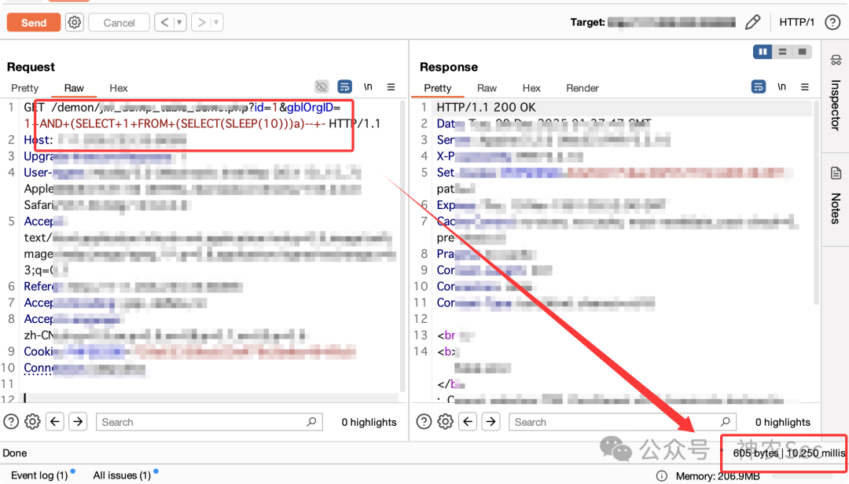Click the orange Send button
849x484 pixels.
[34, 23]
